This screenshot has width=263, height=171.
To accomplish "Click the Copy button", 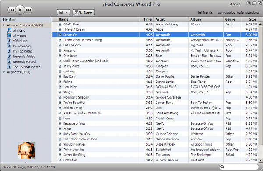I will coord(84,12).
